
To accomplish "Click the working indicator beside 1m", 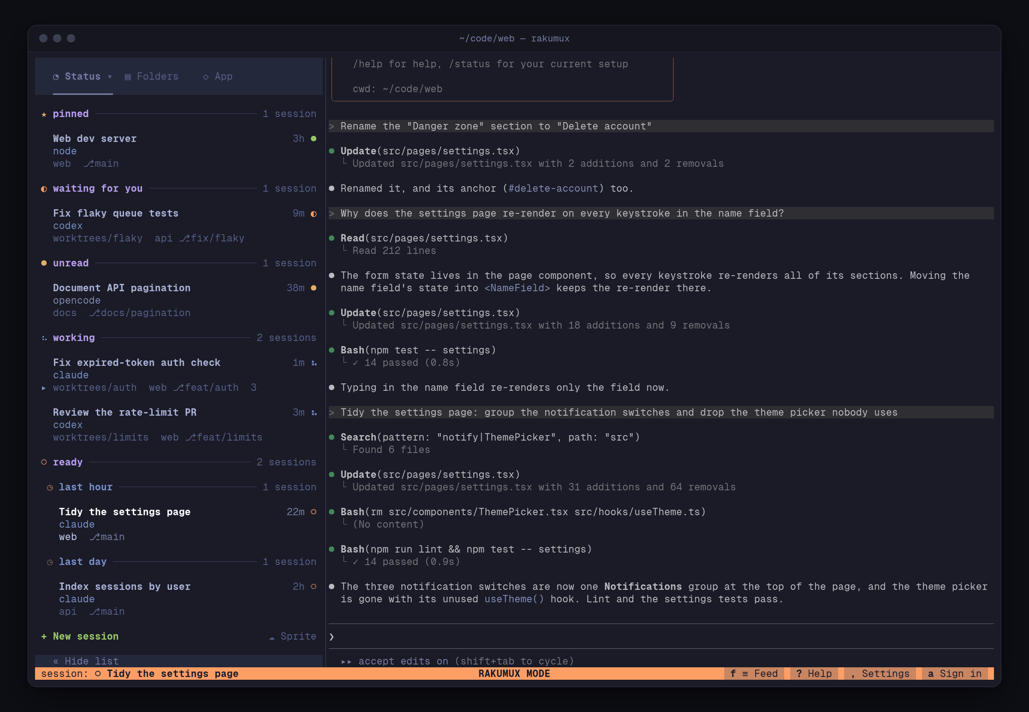I will coord(314,363).
